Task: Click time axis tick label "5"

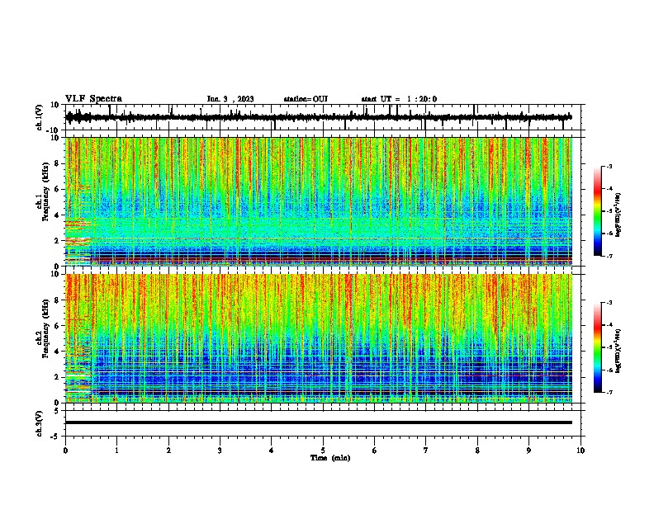Action: pyautogui.click(x=323, y=451)
